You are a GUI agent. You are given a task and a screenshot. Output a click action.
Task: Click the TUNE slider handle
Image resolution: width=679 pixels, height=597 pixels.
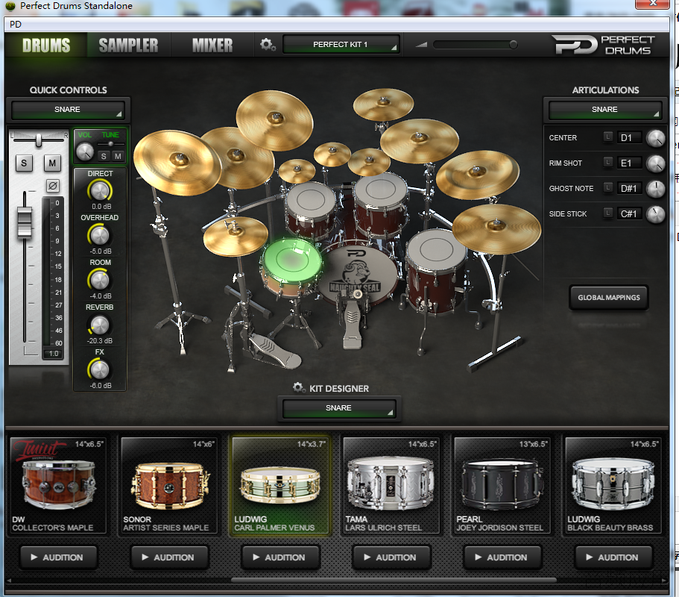coord(111,143)
